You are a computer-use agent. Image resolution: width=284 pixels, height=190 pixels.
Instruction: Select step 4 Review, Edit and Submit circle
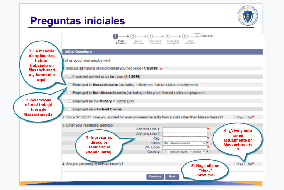(x=167, y=37)
